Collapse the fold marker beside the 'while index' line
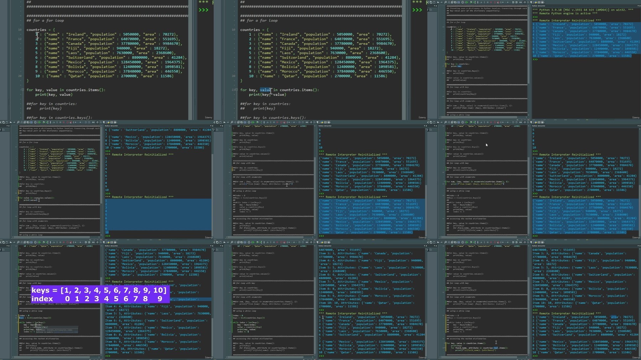 click(x=18, y=322)
